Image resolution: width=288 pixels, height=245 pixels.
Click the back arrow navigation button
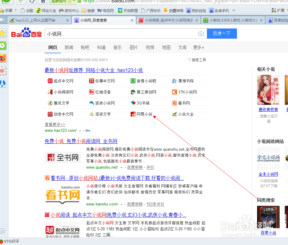coord(20,2)
